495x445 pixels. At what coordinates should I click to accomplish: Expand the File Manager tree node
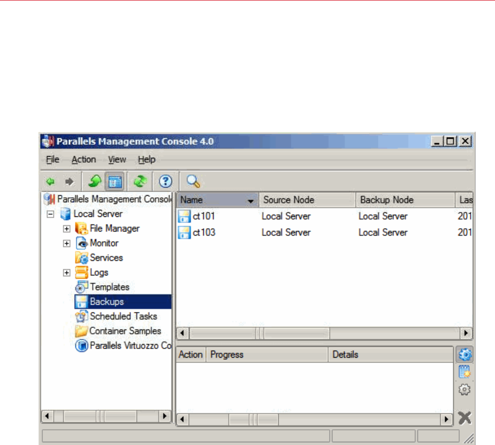(66, 229)
